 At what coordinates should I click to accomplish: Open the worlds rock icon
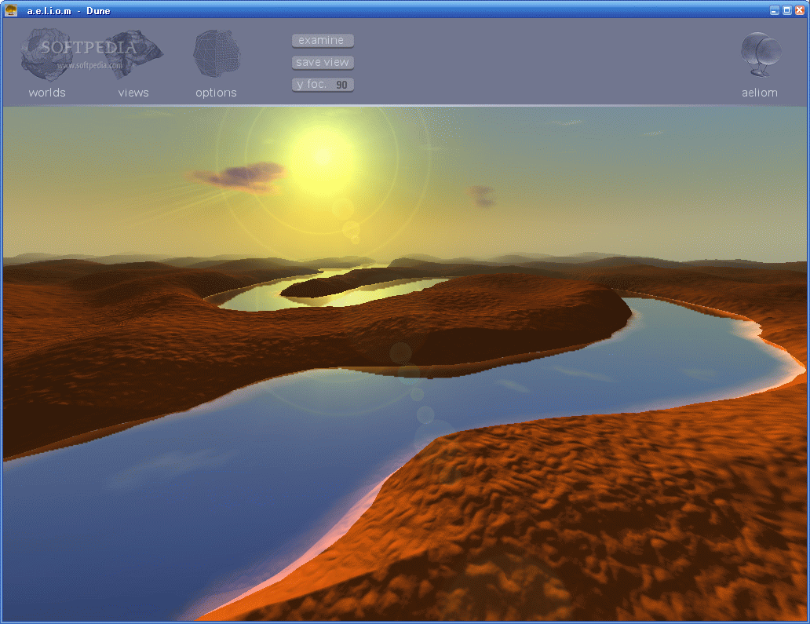click(46, 54)
